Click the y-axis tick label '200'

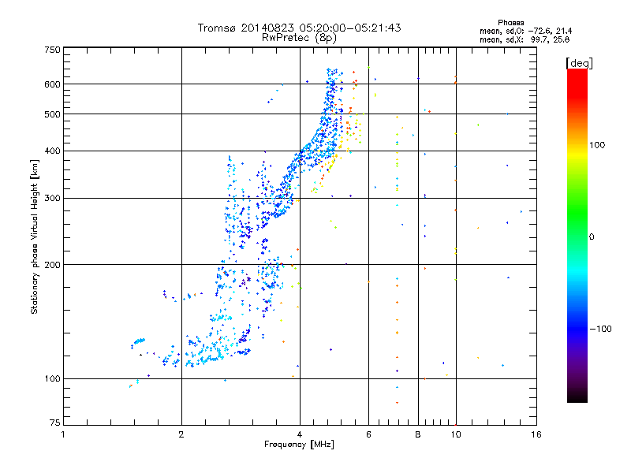coord(52,265)
